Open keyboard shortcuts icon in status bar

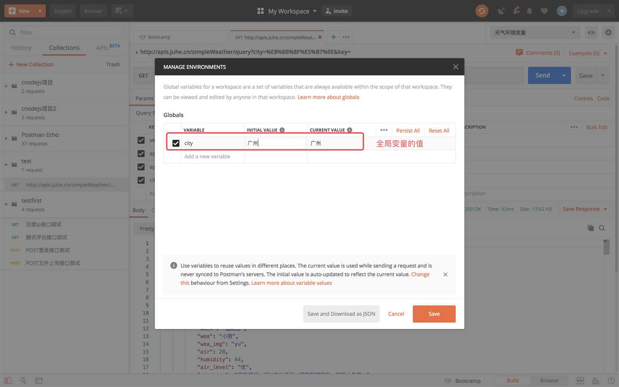click(x=596, y=381)
